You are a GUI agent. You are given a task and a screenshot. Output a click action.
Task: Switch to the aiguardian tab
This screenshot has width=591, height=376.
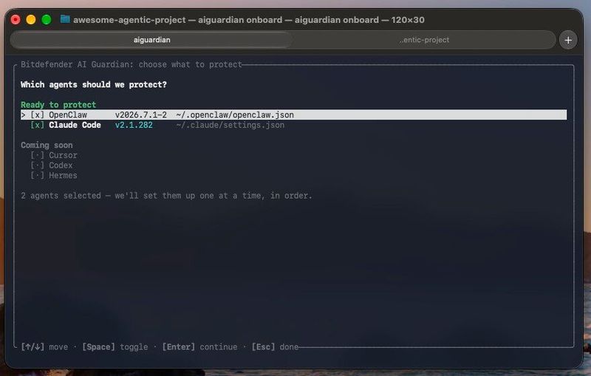click(x=151, y=40)
